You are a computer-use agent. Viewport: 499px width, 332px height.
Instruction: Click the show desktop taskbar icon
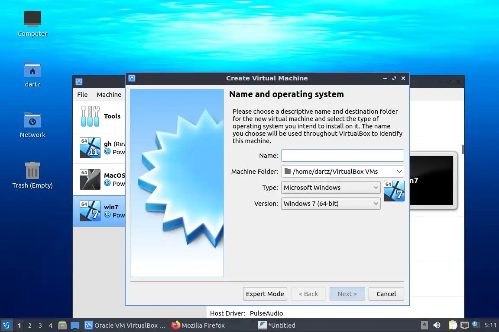coord(75,326)
